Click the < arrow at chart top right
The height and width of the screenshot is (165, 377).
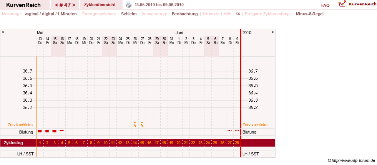pos(272,32)
